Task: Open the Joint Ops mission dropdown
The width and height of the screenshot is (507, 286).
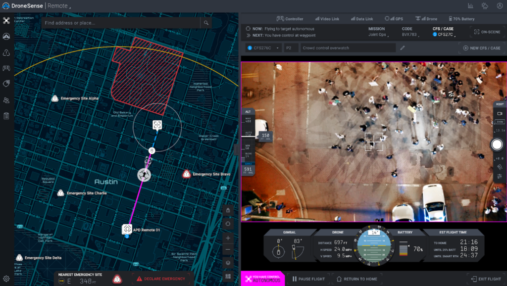Action: point(379,35)
